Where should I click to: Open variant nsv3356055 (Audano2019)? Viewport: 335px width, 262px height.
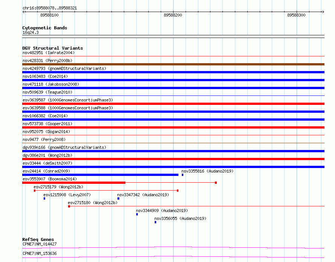point(180,218)
